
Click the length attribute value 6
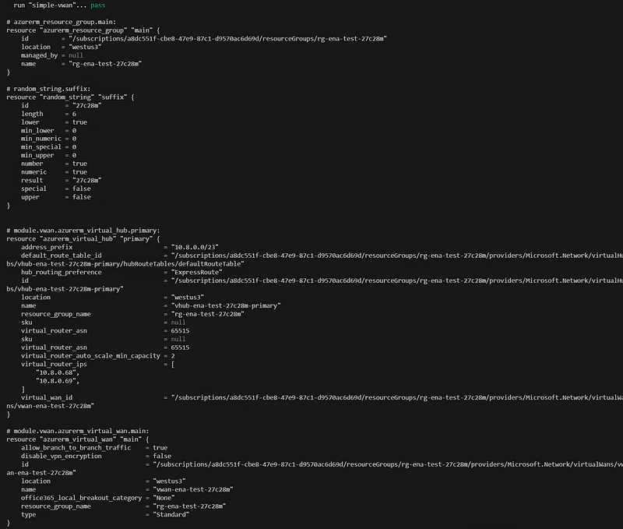click(x=74, y=114)
